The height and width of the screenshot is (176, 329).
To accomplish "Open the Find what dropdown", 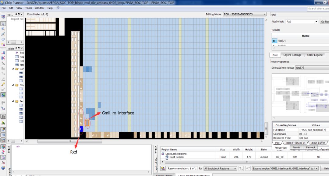I will pyautogui.click(x=316, y=22).
